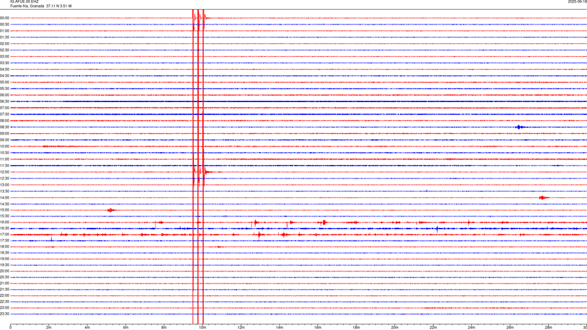Click the 13:30 time label
The width and height of the screenshot is (587, 330).
pos(5,191)
